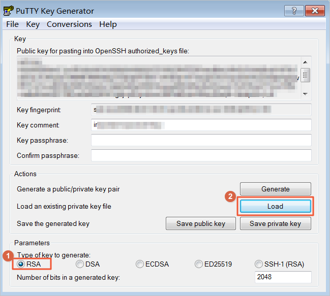Click the Key fingerprint field
Viewport: 330px width, 296px height.
(201, 110)
